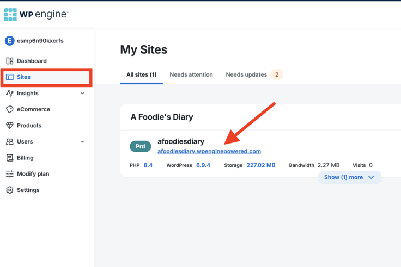401x267 pixels.
Task: Click Storage 227.02 MB link
Action: [x=261, y=165]
